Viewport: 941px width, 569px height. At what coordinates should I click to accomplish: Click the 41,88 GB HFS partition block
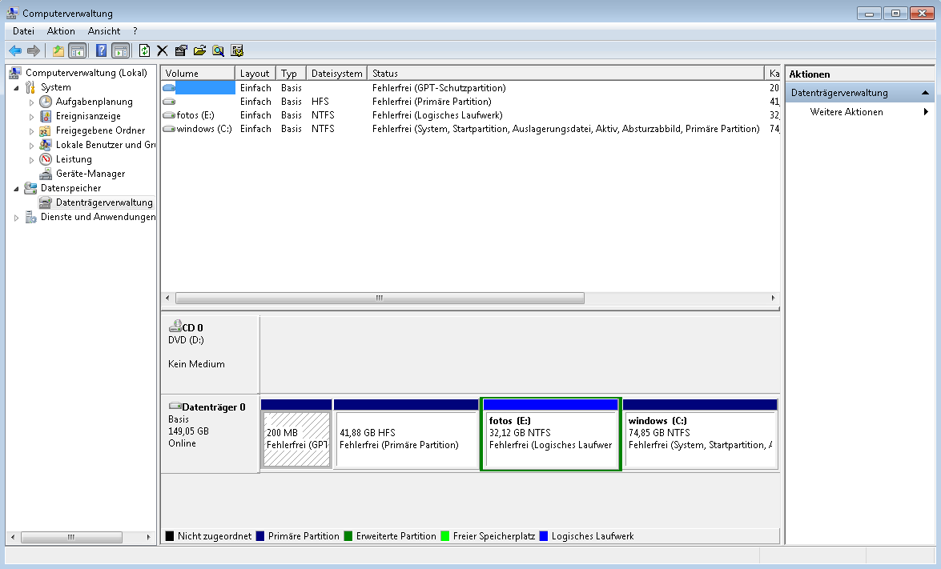pyautogui.click(x=406, y=439)
